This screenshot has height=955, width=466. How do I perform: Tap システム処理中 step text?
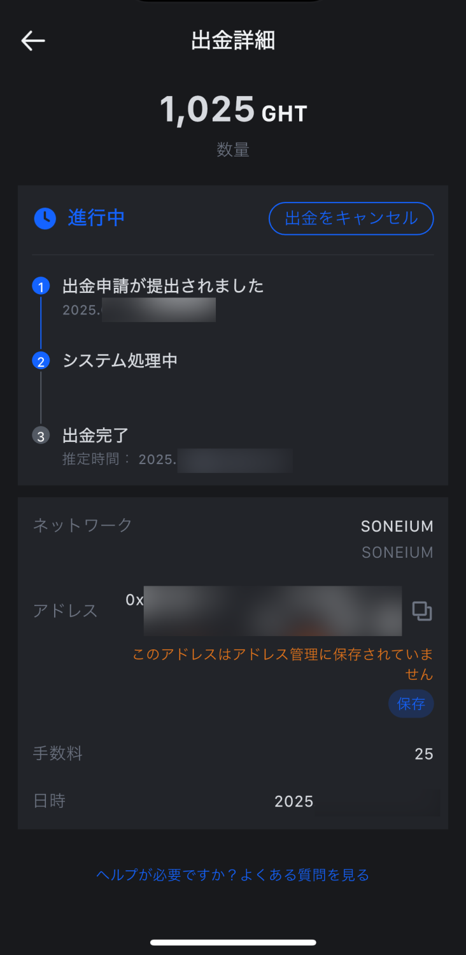click(120, 361)
